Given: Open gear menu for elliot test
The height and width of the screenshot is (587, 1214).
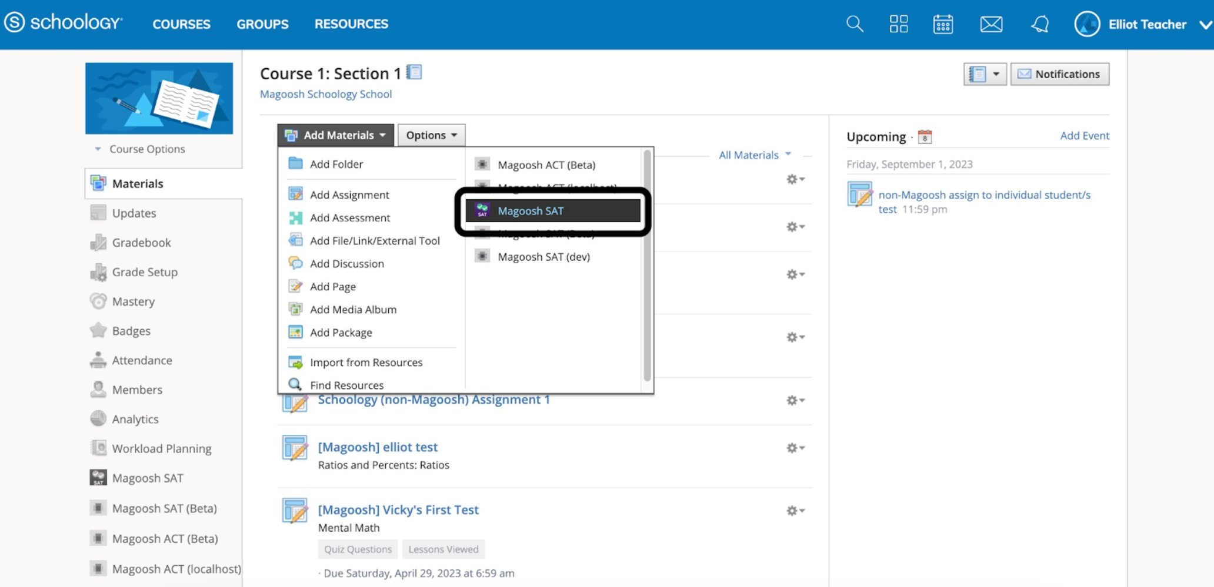Looking at the screenshot, I should point(795,448).
